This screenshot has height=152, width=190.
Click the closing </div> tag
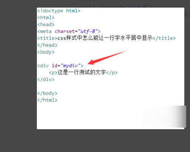point(46,79)
